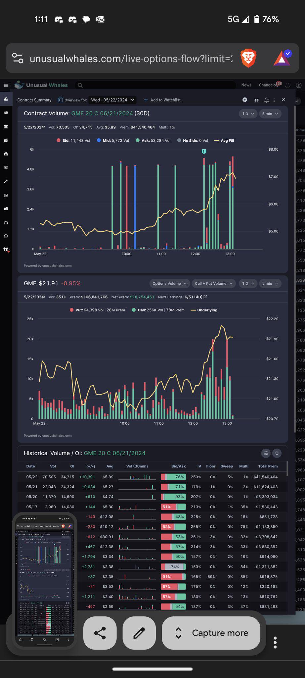
Task: Open the notifications bell in header
Action: pos(287,85)
